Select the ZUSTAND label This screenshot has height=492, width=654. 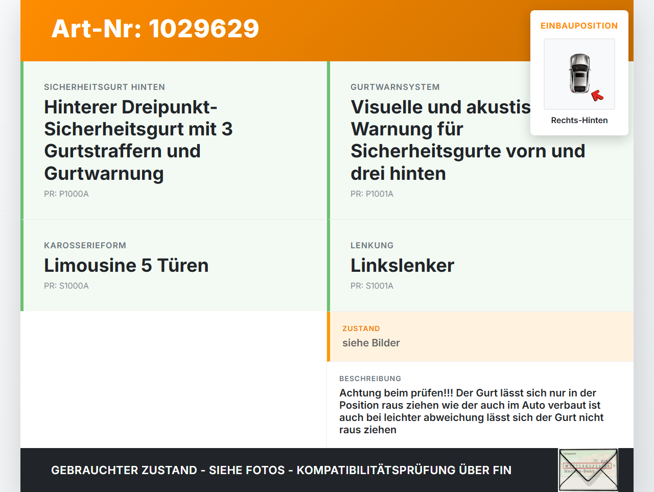point(361,329)
